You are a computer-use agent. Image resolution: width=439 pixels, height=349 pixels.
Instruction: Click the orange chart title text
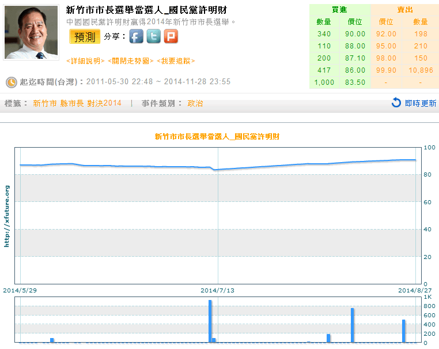(x=217, y=137)
